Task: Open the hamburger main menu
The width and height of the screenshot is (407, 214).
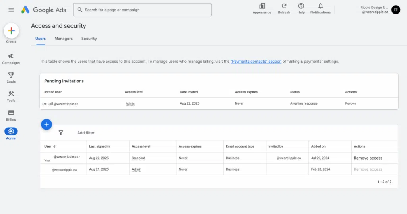Action: click(11, 10)
